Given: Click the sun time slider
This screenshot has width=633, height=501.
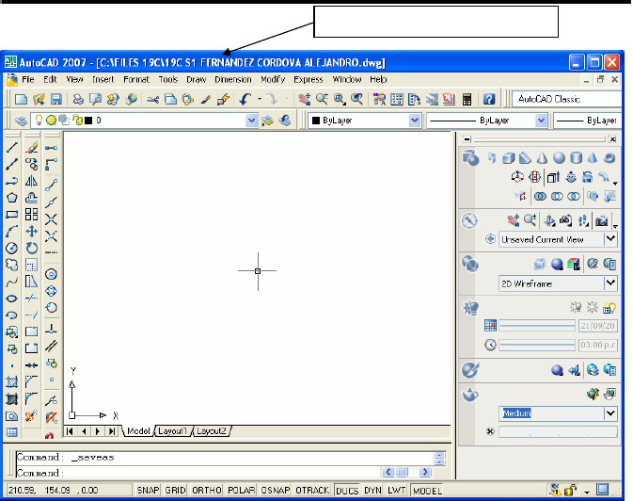Looking at the screenshot, I should (537, 345).
